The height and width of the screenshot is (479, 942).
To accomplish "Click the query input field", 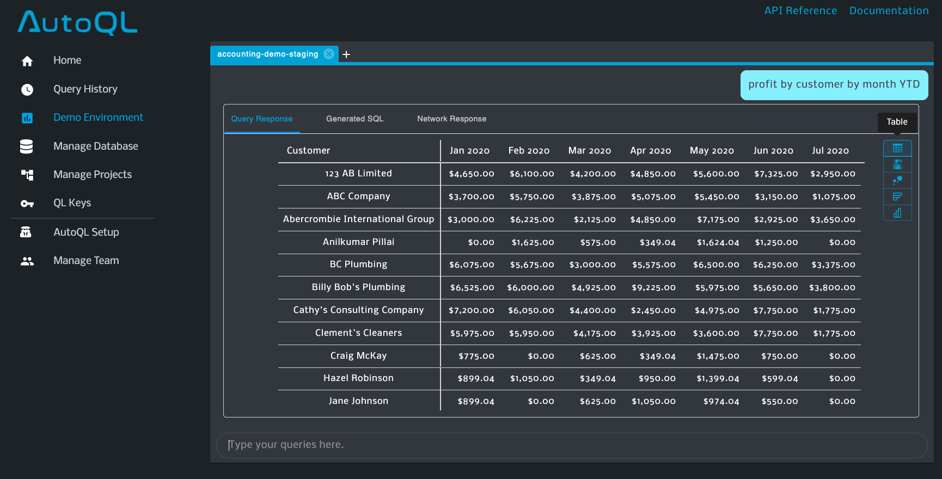I will pyautogui.click(x=572, y=445).
